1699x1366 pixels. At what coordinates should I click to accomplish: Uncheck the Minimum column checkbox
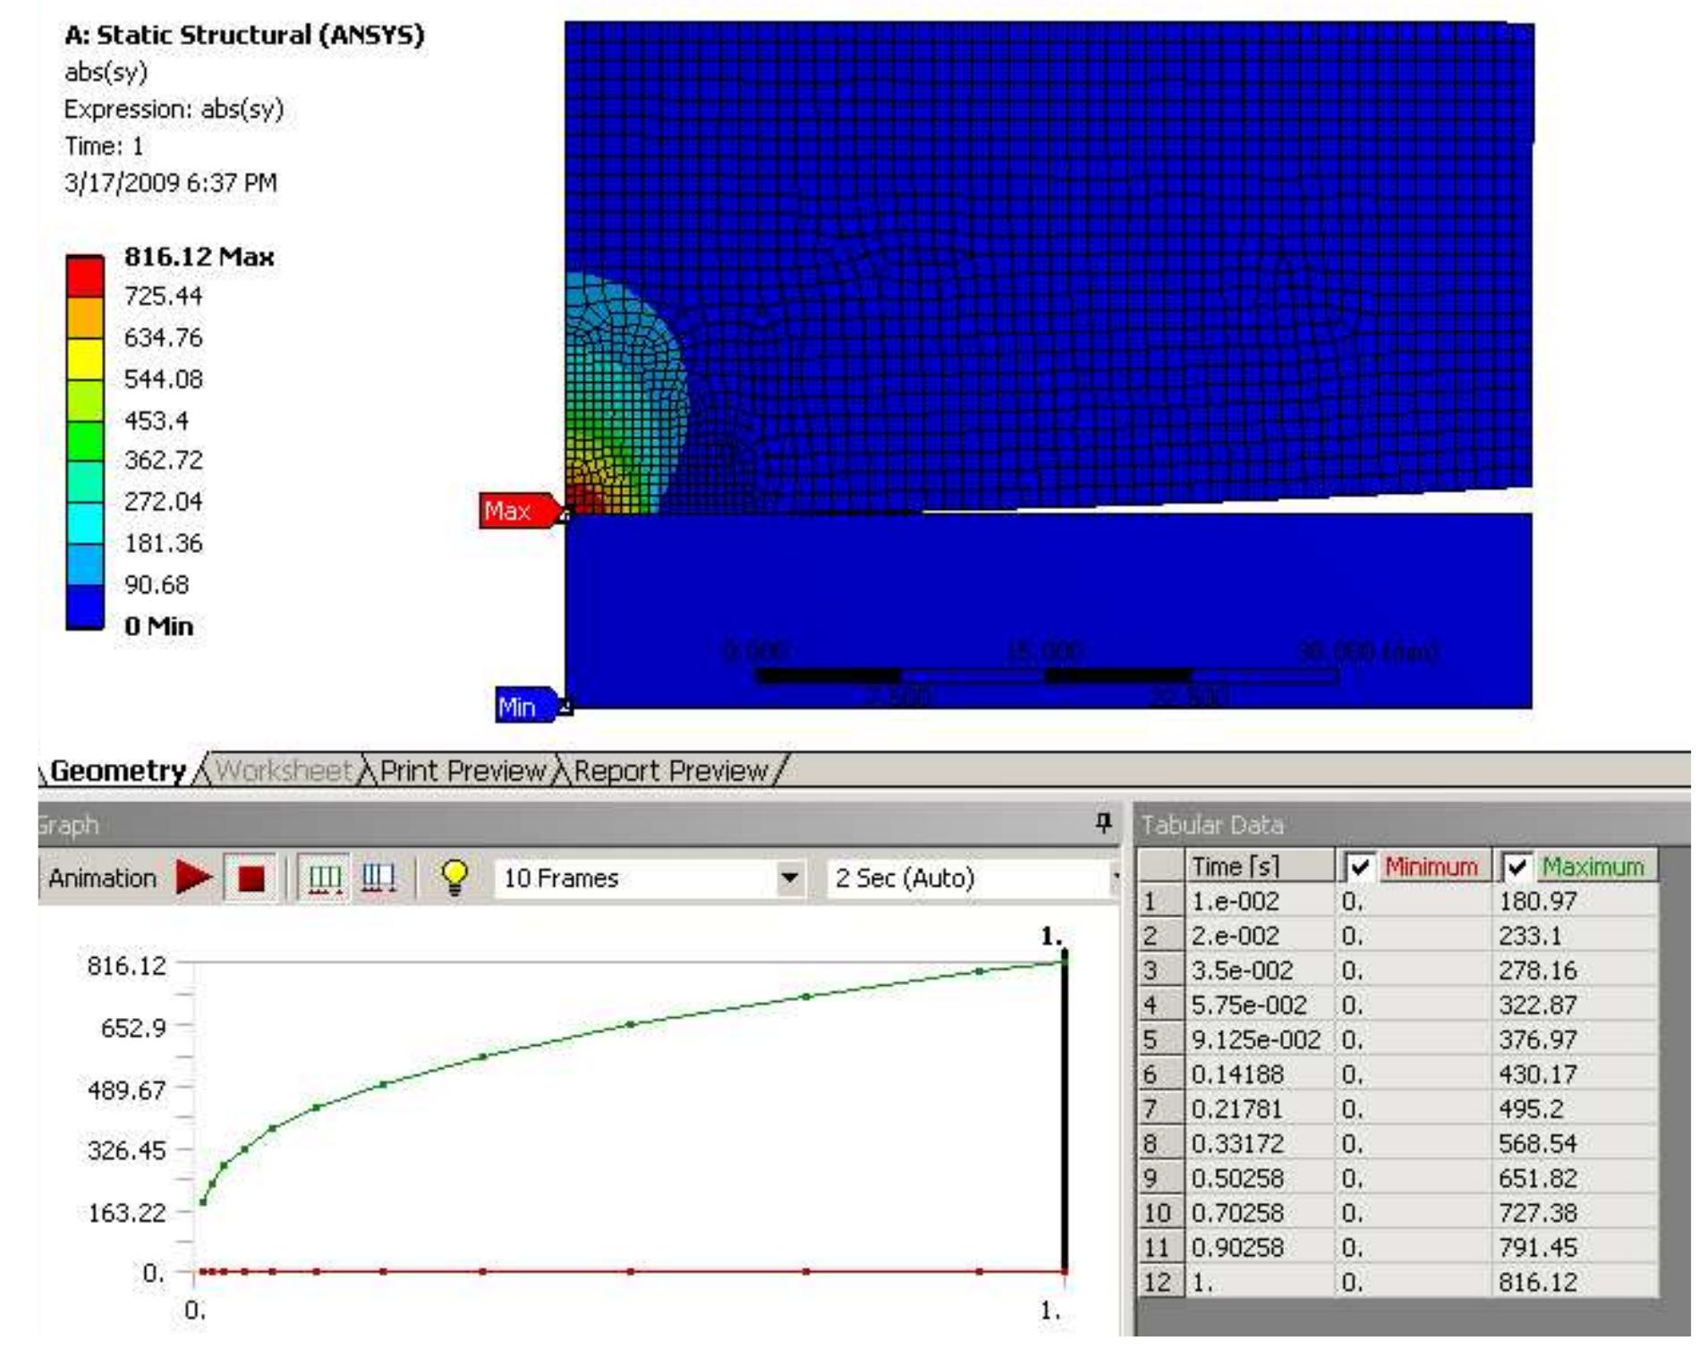click(x=1360, y=866)
